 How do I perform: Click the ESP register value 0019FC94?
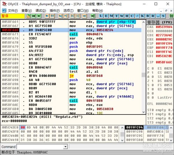pyautogui.click(x=164, y=44)
